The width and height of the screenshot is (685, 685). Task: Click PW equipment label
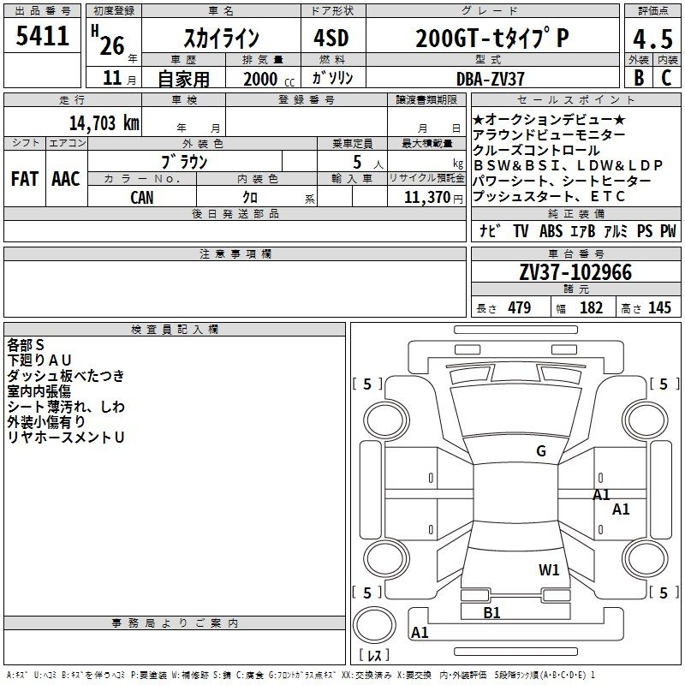click(x=668, y=230)
